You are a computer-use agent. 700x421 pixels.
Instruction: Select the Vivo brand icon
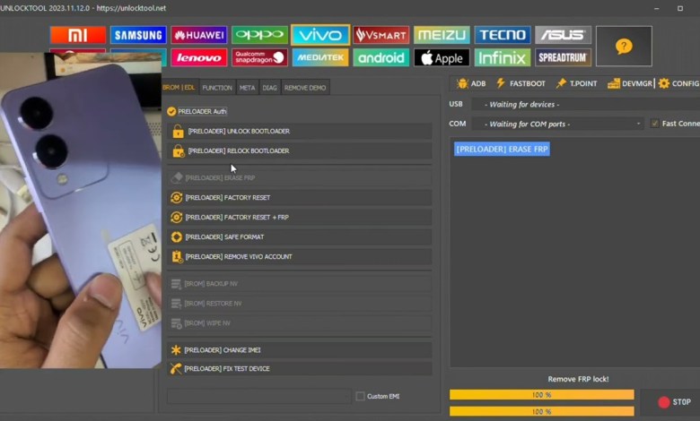[320, 35]
